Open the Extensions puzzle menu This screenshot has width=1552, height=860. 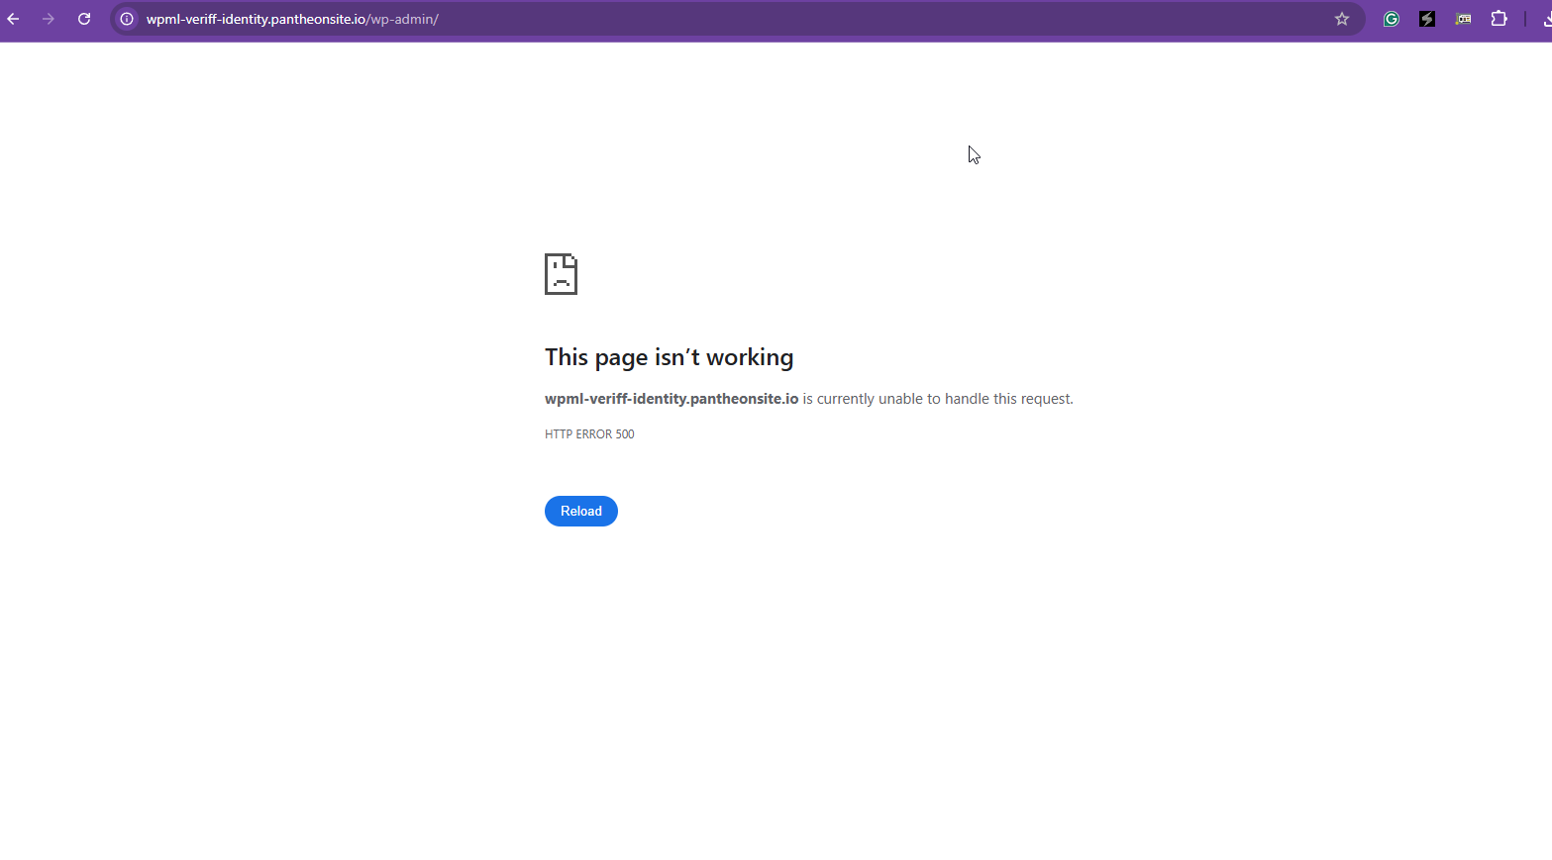tap(1499, 19)
